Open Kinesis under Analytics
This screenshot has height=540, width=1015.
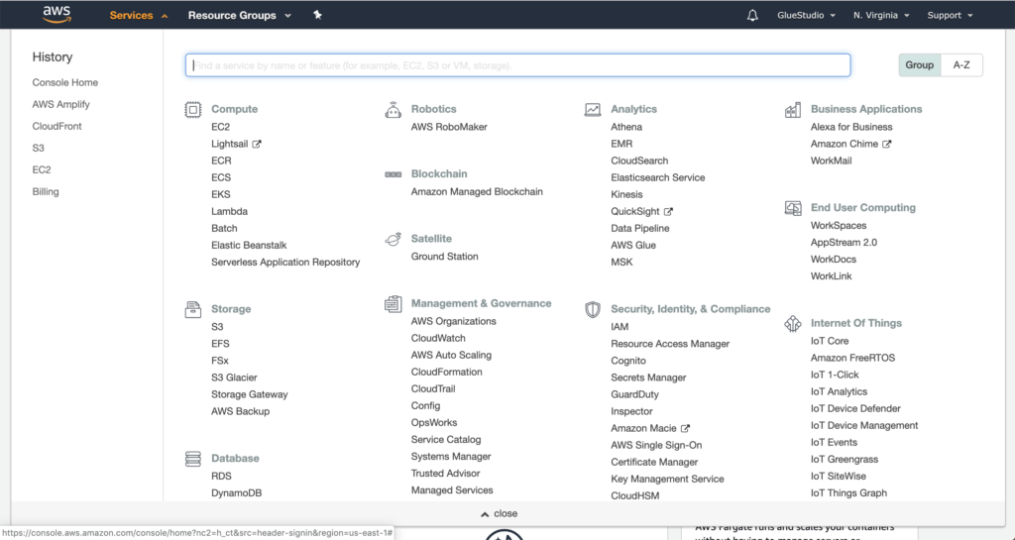pyautogui.click(x=626, y=194)
